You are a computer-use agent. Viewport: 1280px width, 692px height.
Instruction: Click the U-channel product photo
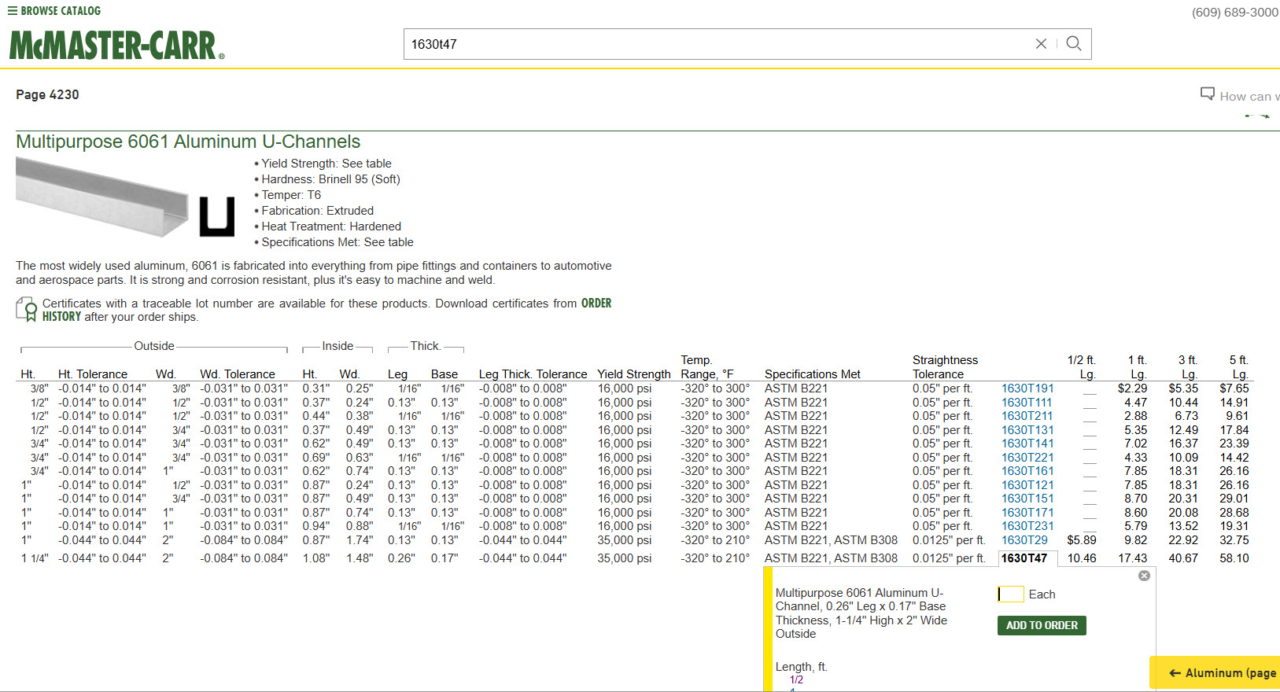tap(102, 197)
